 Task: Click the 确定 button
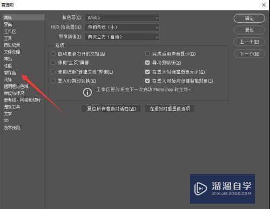(x=249, y=18)
